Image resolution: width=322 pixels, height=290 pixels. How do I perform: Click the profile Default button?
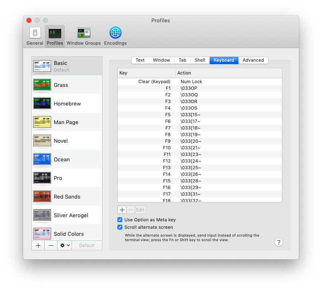click(87, 245)
